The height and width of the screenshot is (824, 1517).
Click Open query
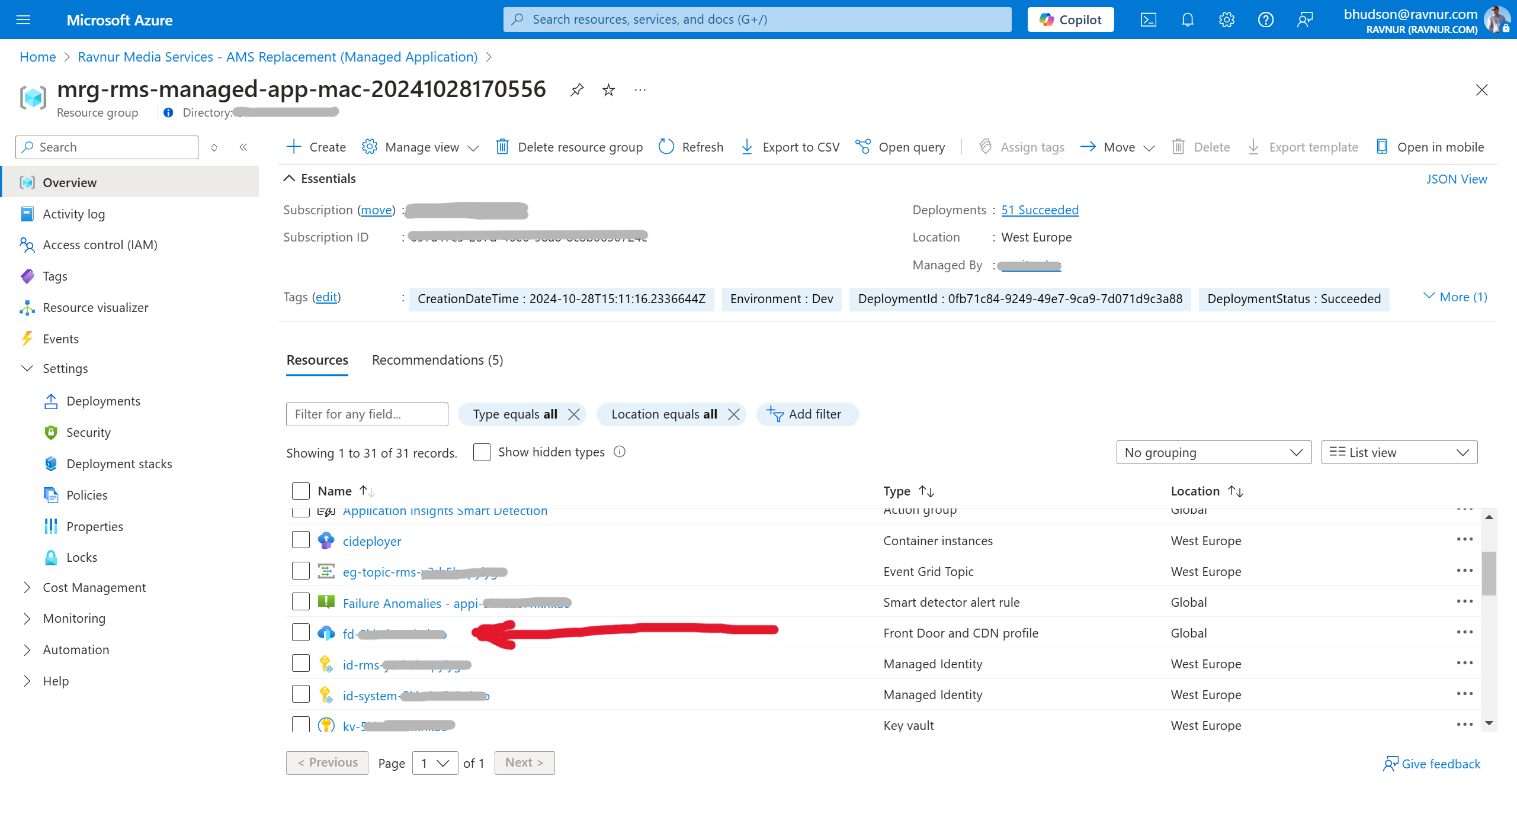[x=900, y=147]
